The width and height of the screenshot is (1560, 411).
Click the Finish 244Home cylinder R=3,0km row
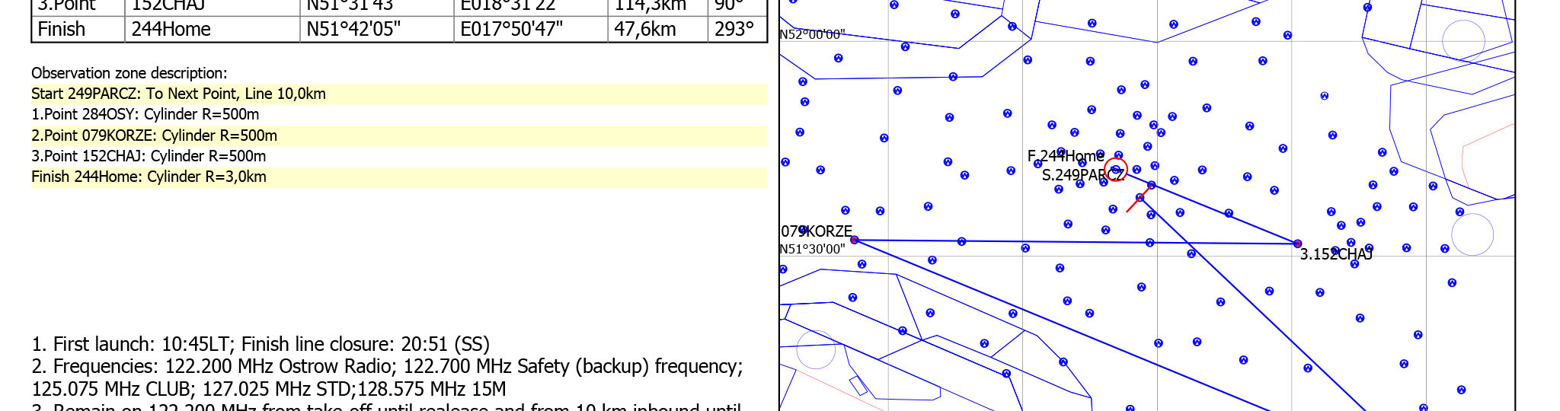tap(149, 177)
